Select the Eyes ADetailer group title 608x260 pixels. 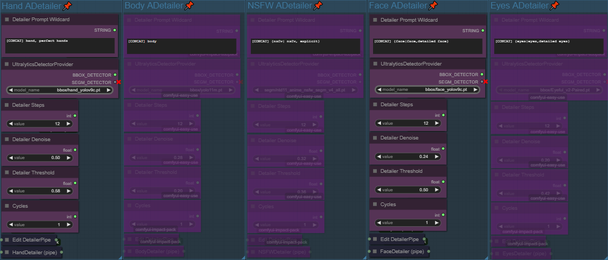520,5
